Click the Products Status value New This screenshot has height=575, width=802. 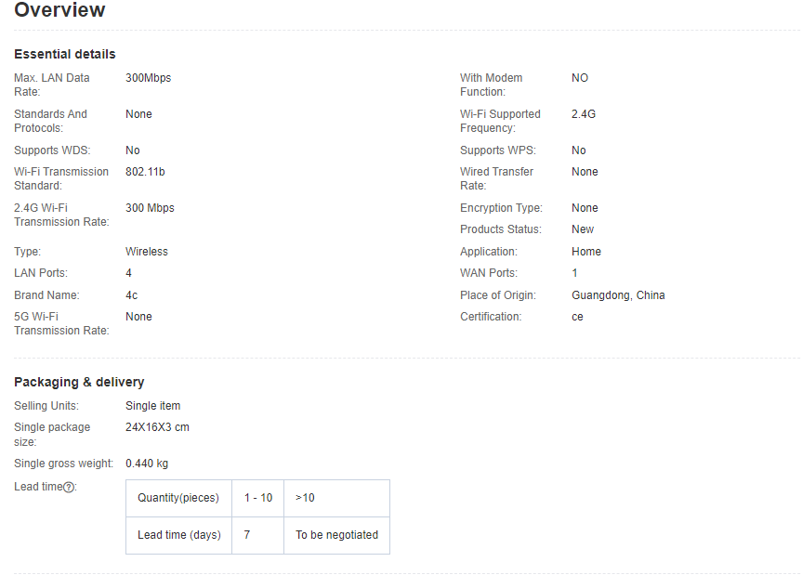tap(583, 229)
